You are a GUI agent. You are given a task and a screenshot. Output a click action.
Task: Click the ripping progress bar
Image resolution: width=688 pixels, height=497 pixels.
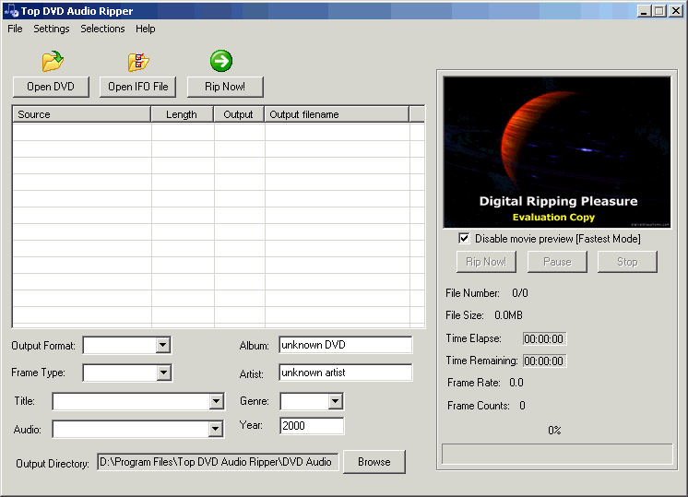pos(557,454)
